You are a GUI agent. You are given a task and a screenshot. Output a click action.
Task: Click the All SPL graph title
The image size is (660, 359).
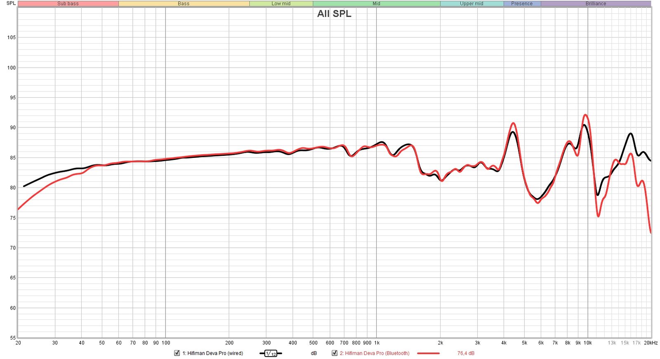tap(334, 14)
